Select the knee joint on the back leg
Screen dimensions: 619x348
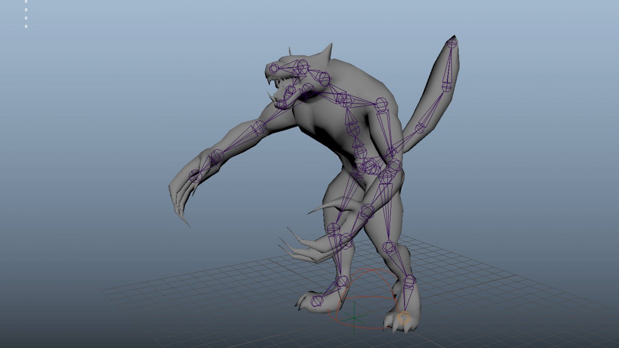389,245
